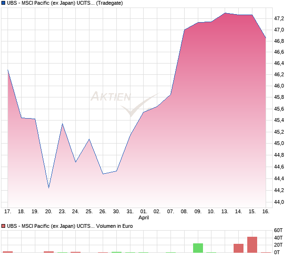Click the red volume bar for 14.
Screen dimensions: 292x257
[239, 248]
